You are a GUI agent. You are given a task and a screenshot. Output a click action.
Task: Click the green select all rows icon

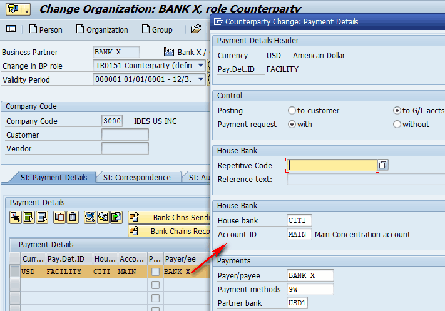point(29,217)
